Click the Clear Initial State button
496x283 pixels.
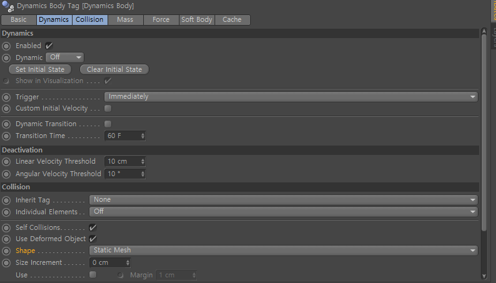114,69
